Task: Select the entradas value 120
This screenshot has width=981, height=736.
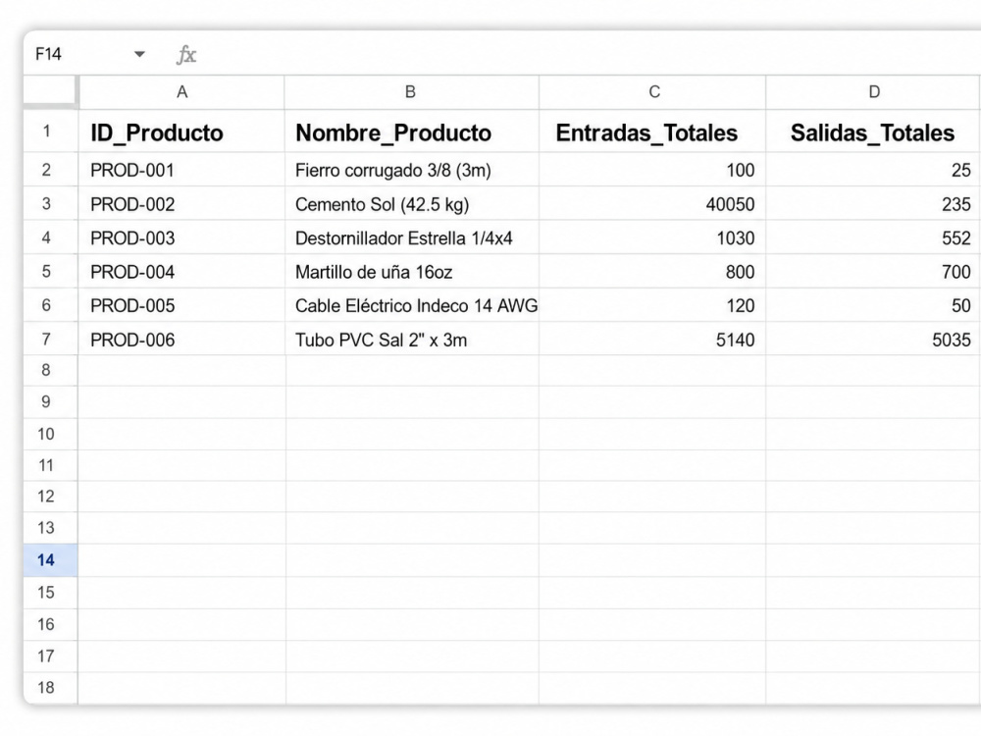Action: 652,305
